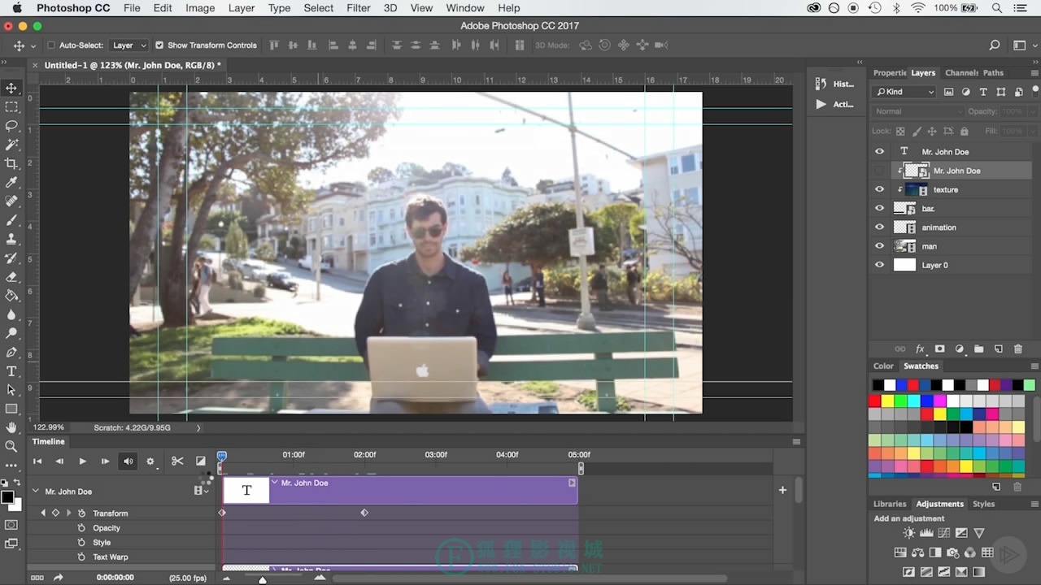Click the Levels adjustment icon

(926, 533)
